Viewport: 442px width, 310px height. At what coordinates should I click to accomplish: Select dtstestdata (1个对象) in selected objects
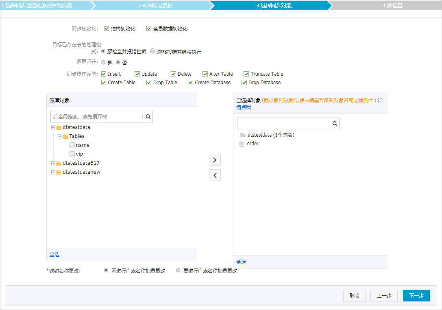click(x=271, y=135)
